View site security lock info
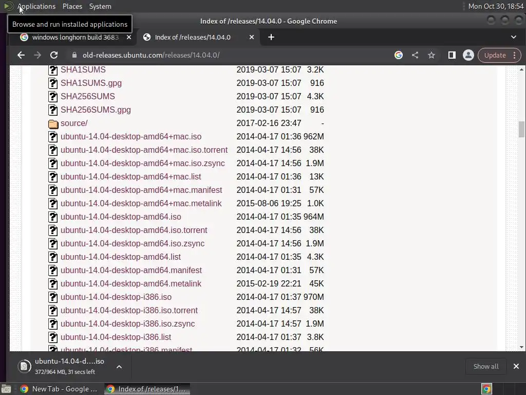The width and height of the screenshot is (526, 395). tap(74, 55)
